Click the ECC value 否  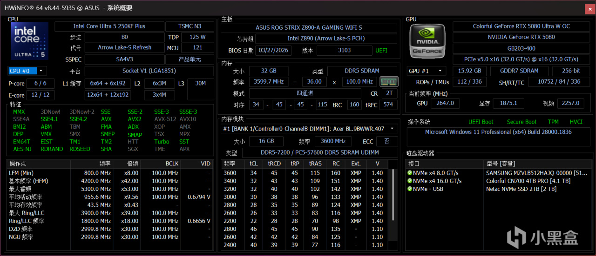pyautogui.click(x=387, y=141)
